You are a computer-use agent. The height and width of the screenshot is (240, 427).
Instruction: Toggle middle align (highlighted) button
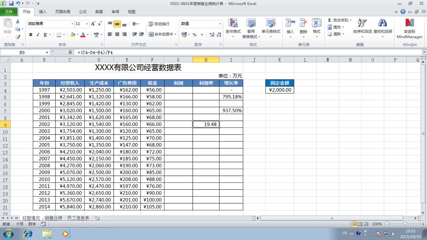coord(117,24)
